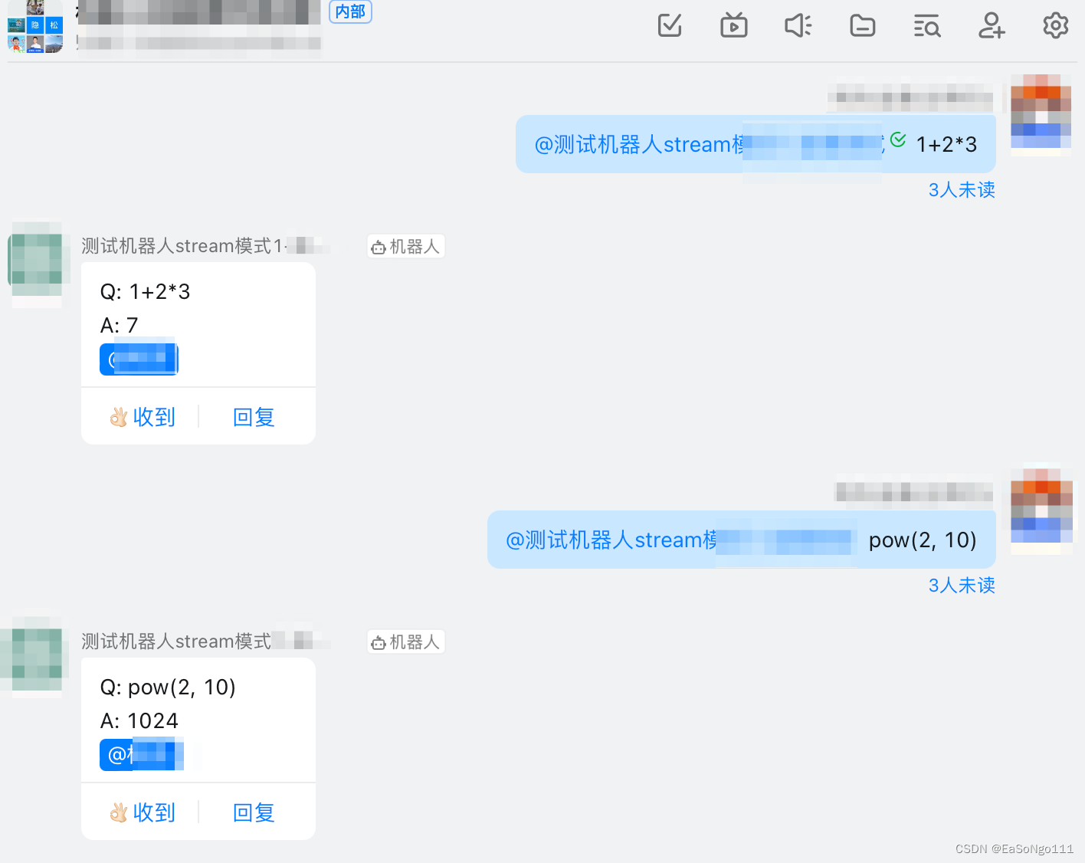Image resolution: width=1085 pixels, height=863 pixels.
Task: Click the blue @ tag in the A: 1024 card
Action: pos(142,755)
